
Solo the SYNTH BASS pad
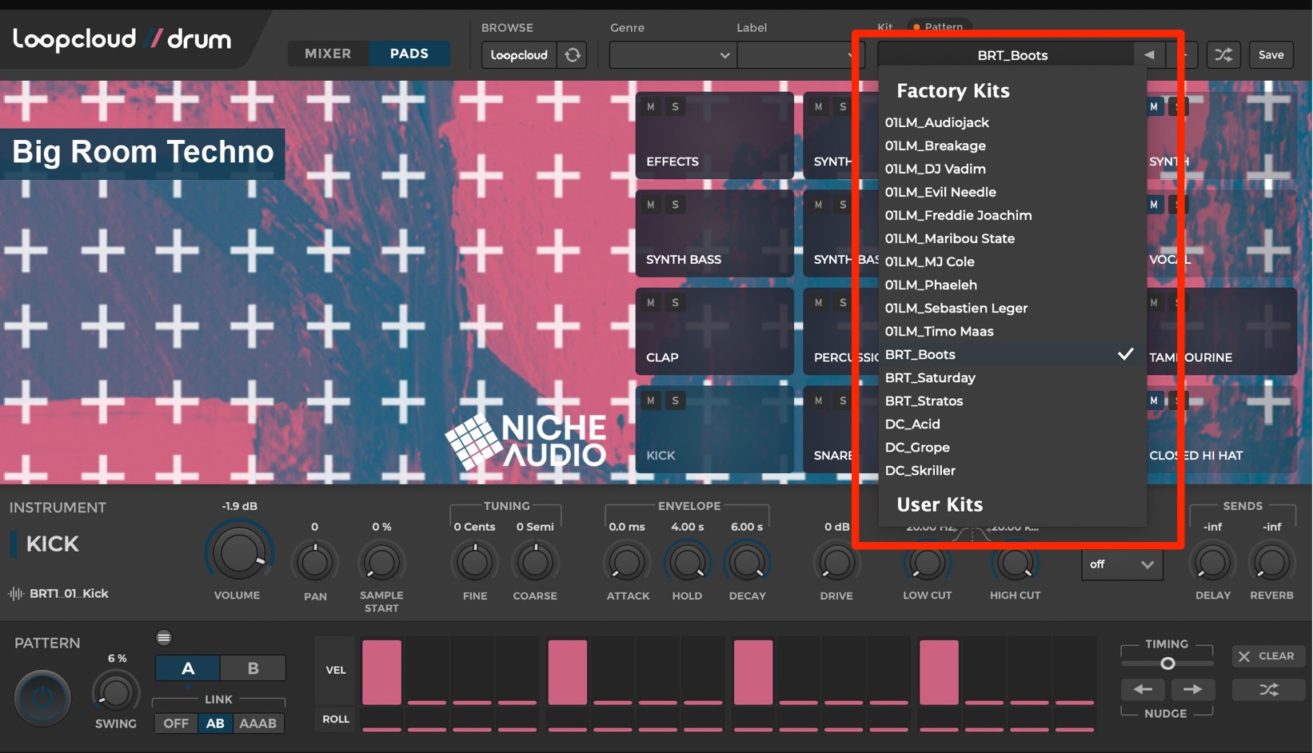676,205
